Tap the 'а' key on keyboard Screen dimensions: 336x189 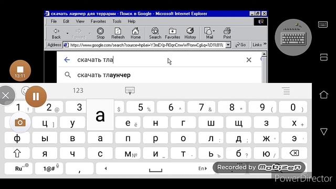(x=100, y=138)
